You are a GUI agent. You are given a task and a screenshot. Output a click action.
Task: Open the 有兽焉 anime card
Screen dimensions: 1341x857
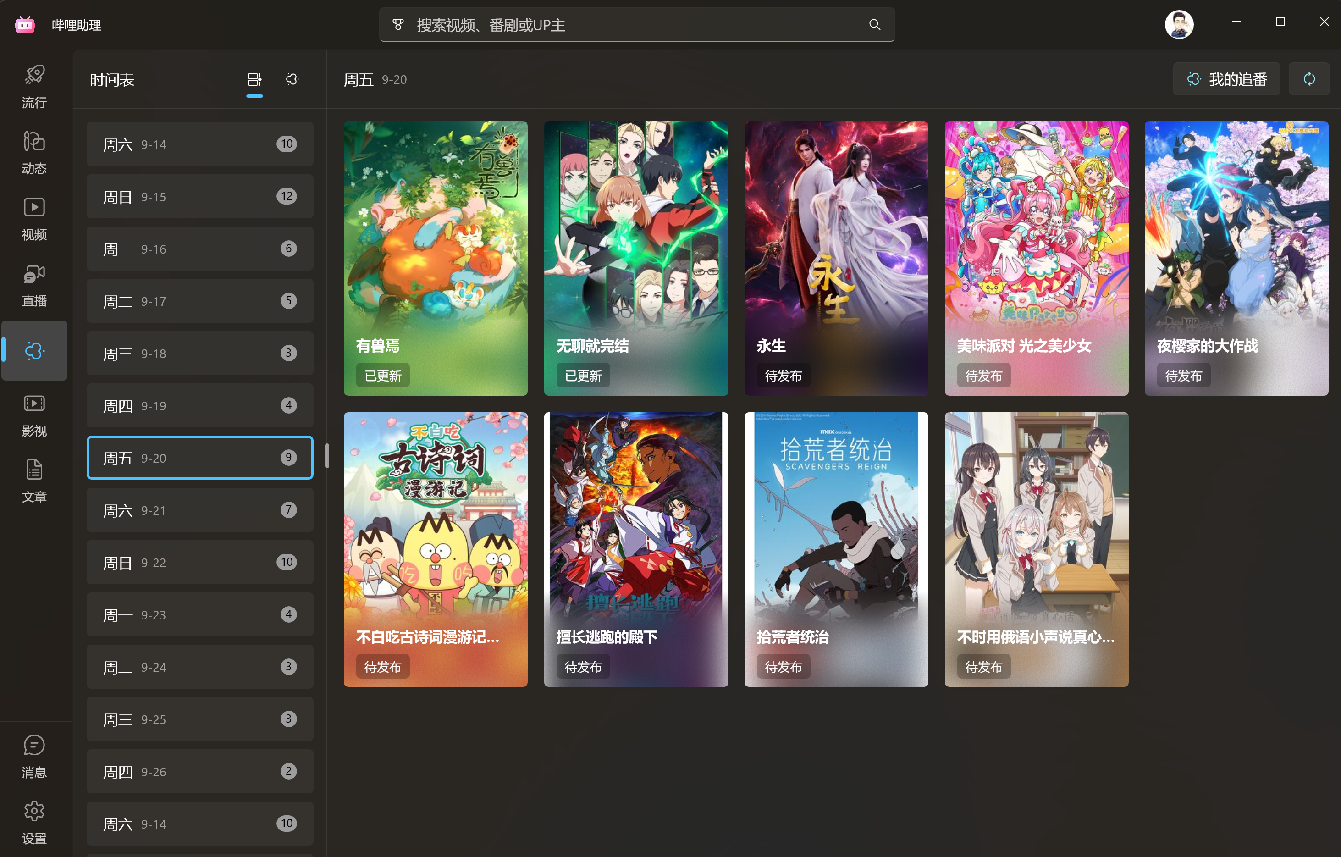click(436, 258)
